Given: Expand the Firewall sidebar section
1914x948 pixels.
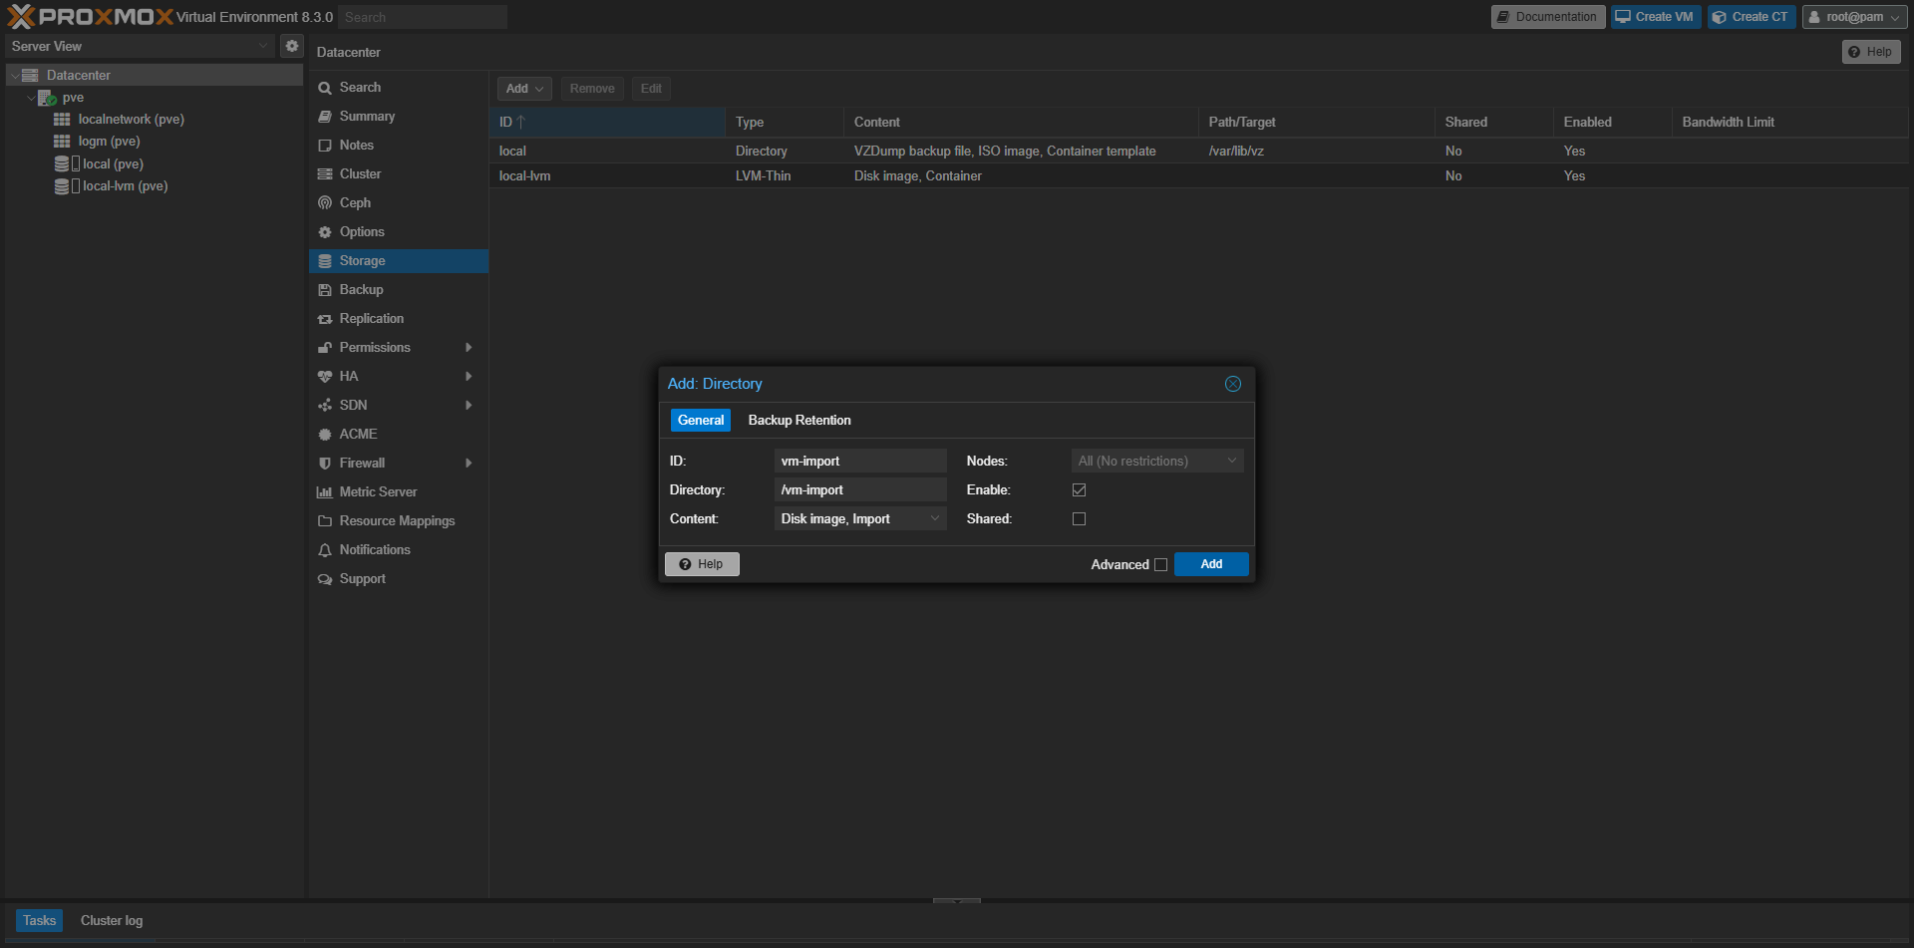Looking at the screenshot, I should tap(468, 463).
